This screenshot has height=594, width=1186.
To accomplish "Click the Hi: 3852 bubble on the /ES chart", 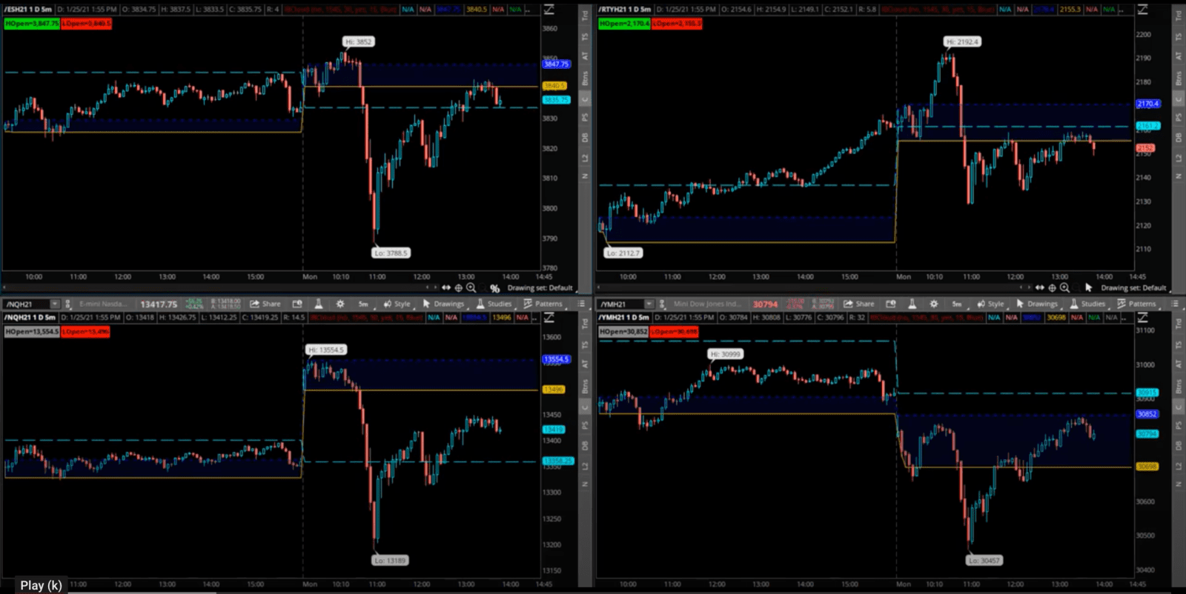I will click(x=359, y=42).
